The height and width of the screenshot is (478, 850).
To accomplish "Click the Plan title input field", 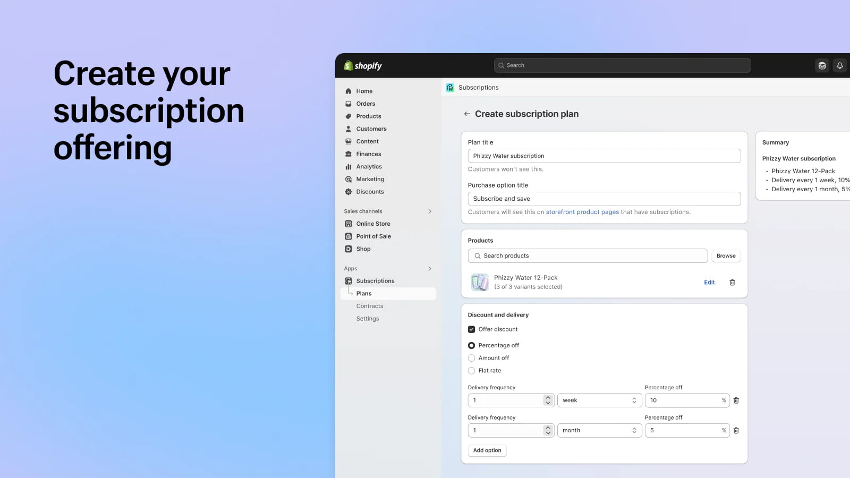I will 604,156.
